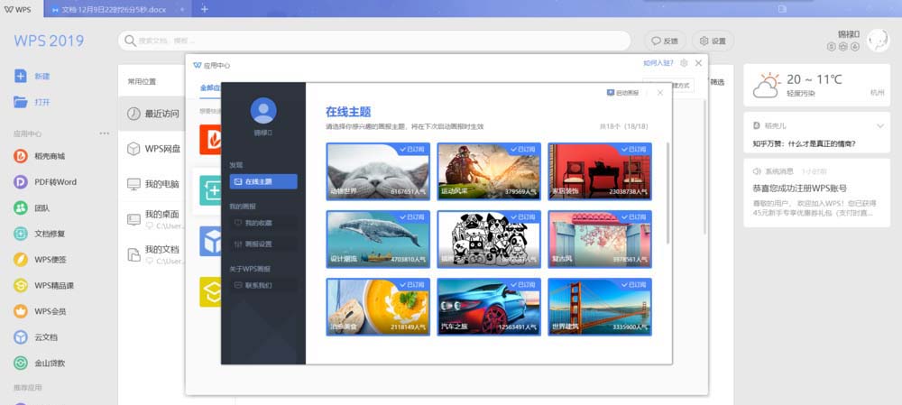This screenshot has height=405, width=902.
Task: Toggle 已订阅 on the food theme
Action: point(412,285)
